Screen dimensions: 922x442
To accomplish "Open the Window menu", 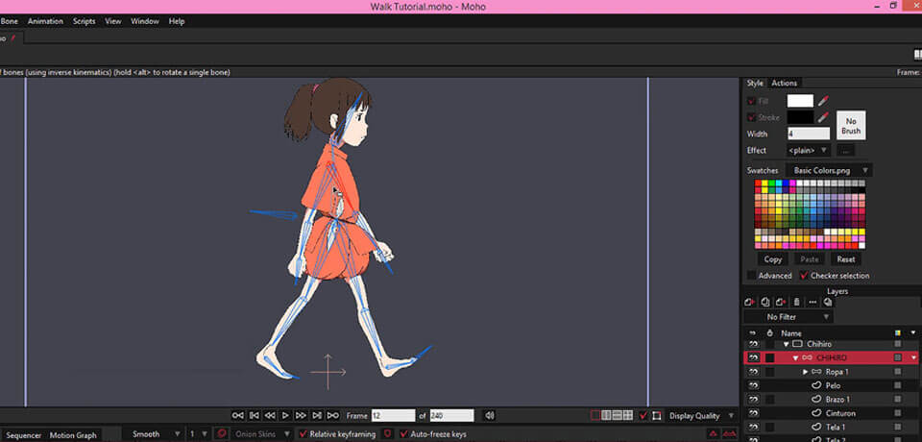I will [x=145, y=21].
